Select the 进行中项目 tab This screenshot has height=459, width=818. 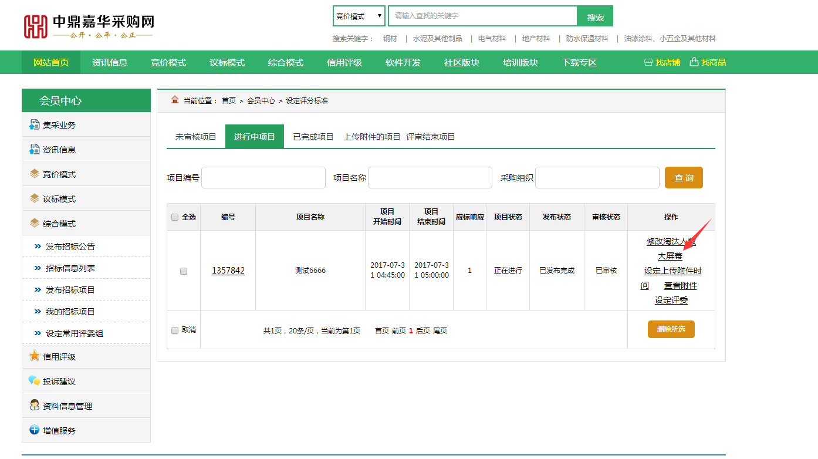[255, 137]
